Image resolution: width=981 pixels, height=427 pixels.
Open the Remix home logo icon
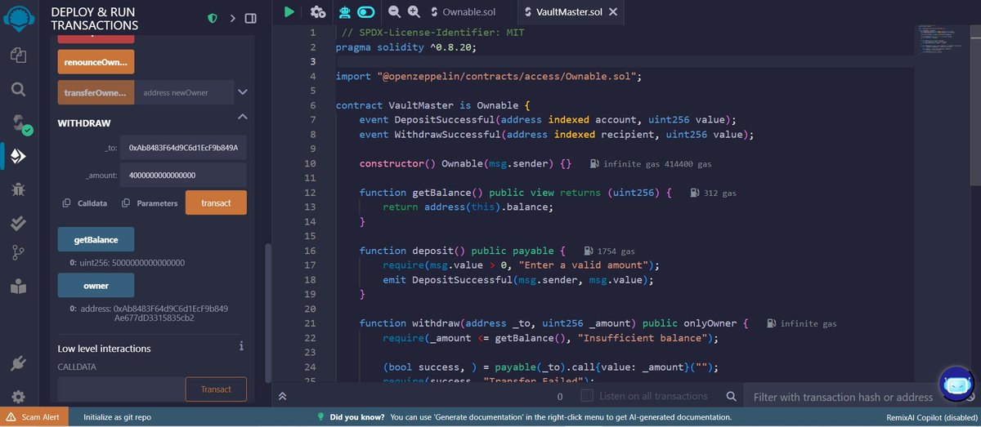coord(18,18)
